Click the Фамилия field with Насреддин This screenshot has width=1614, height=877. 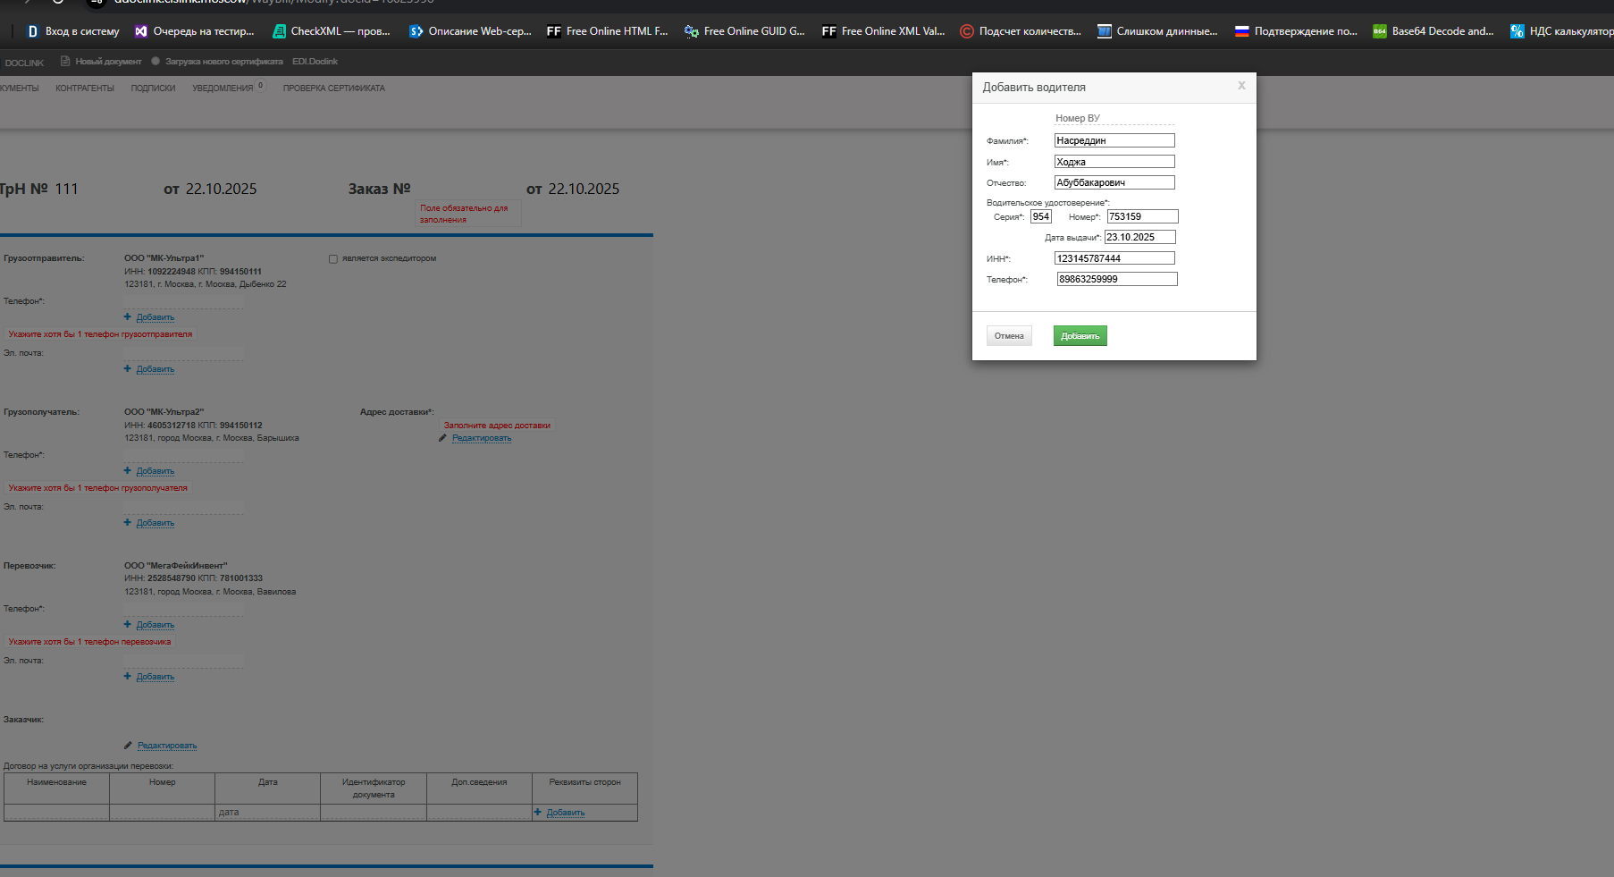pos(1114,140)
